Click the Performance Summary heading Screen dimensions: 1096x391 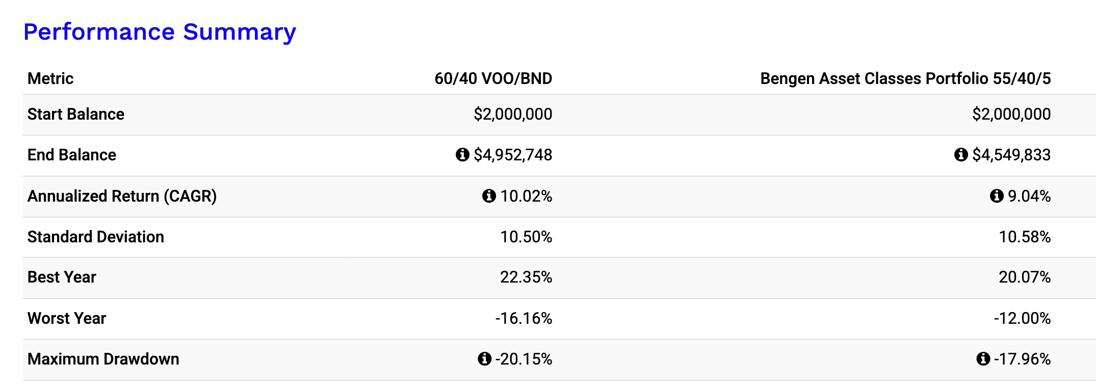160,32
